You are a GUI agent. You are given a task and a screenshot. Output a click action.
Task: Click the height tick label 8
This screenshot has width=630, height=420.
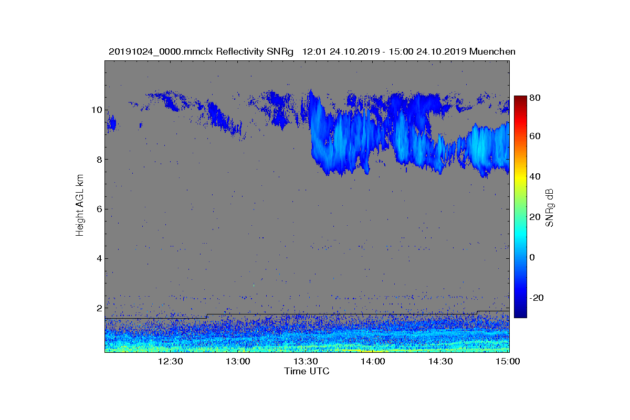(99, 160)
